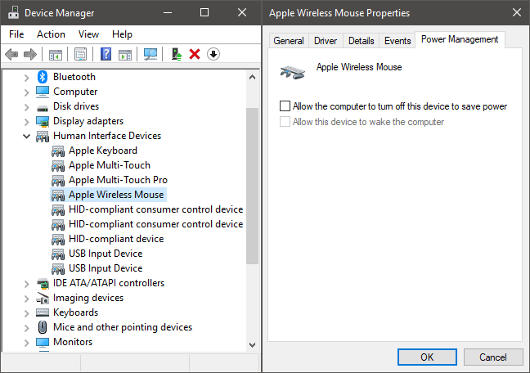Image resolution: width=530 pixels, height=373 pixels.
Task: Expand Mice and other pointing devices
Action: click(x=27, y=328)
